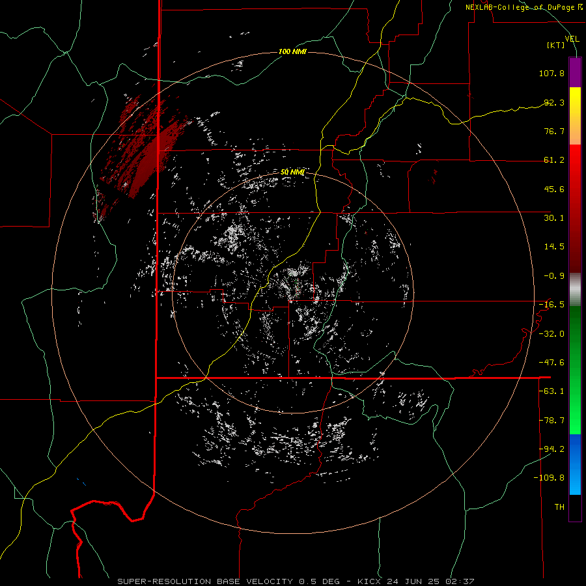Click the [KT] units label
The height and width of the screenshot is (586, 586).
(x=556, y=45)
